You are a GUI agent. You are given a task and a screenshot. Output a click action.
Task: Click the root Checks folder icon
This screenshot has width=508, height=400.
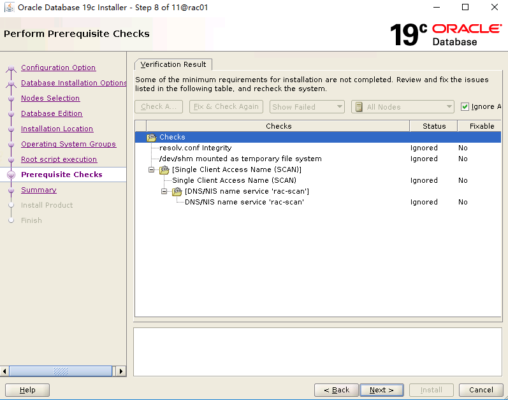[x=151, y=137]
